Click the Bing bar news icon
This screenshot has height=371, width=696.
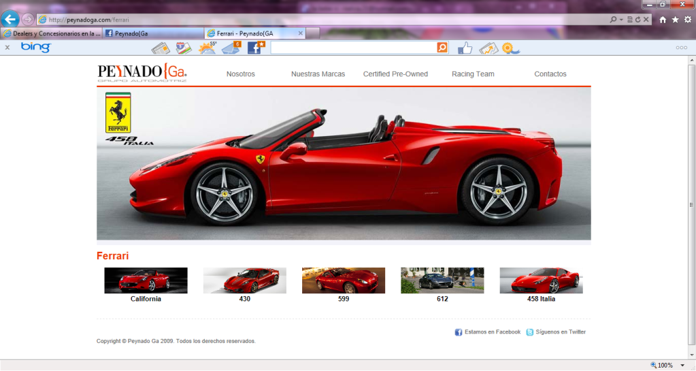(161, 48)
